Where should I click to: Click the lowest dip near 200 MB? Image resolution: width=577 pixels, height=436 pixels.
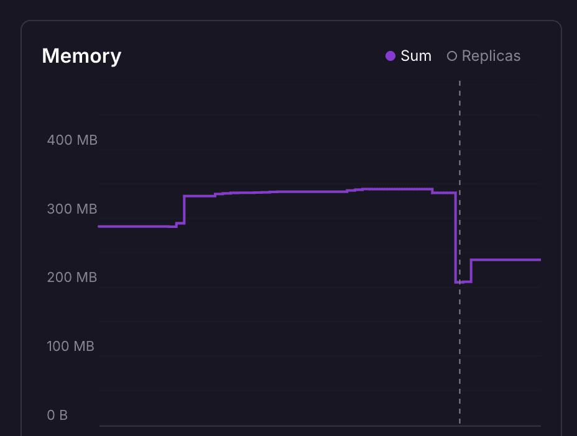tap(464, 282)
